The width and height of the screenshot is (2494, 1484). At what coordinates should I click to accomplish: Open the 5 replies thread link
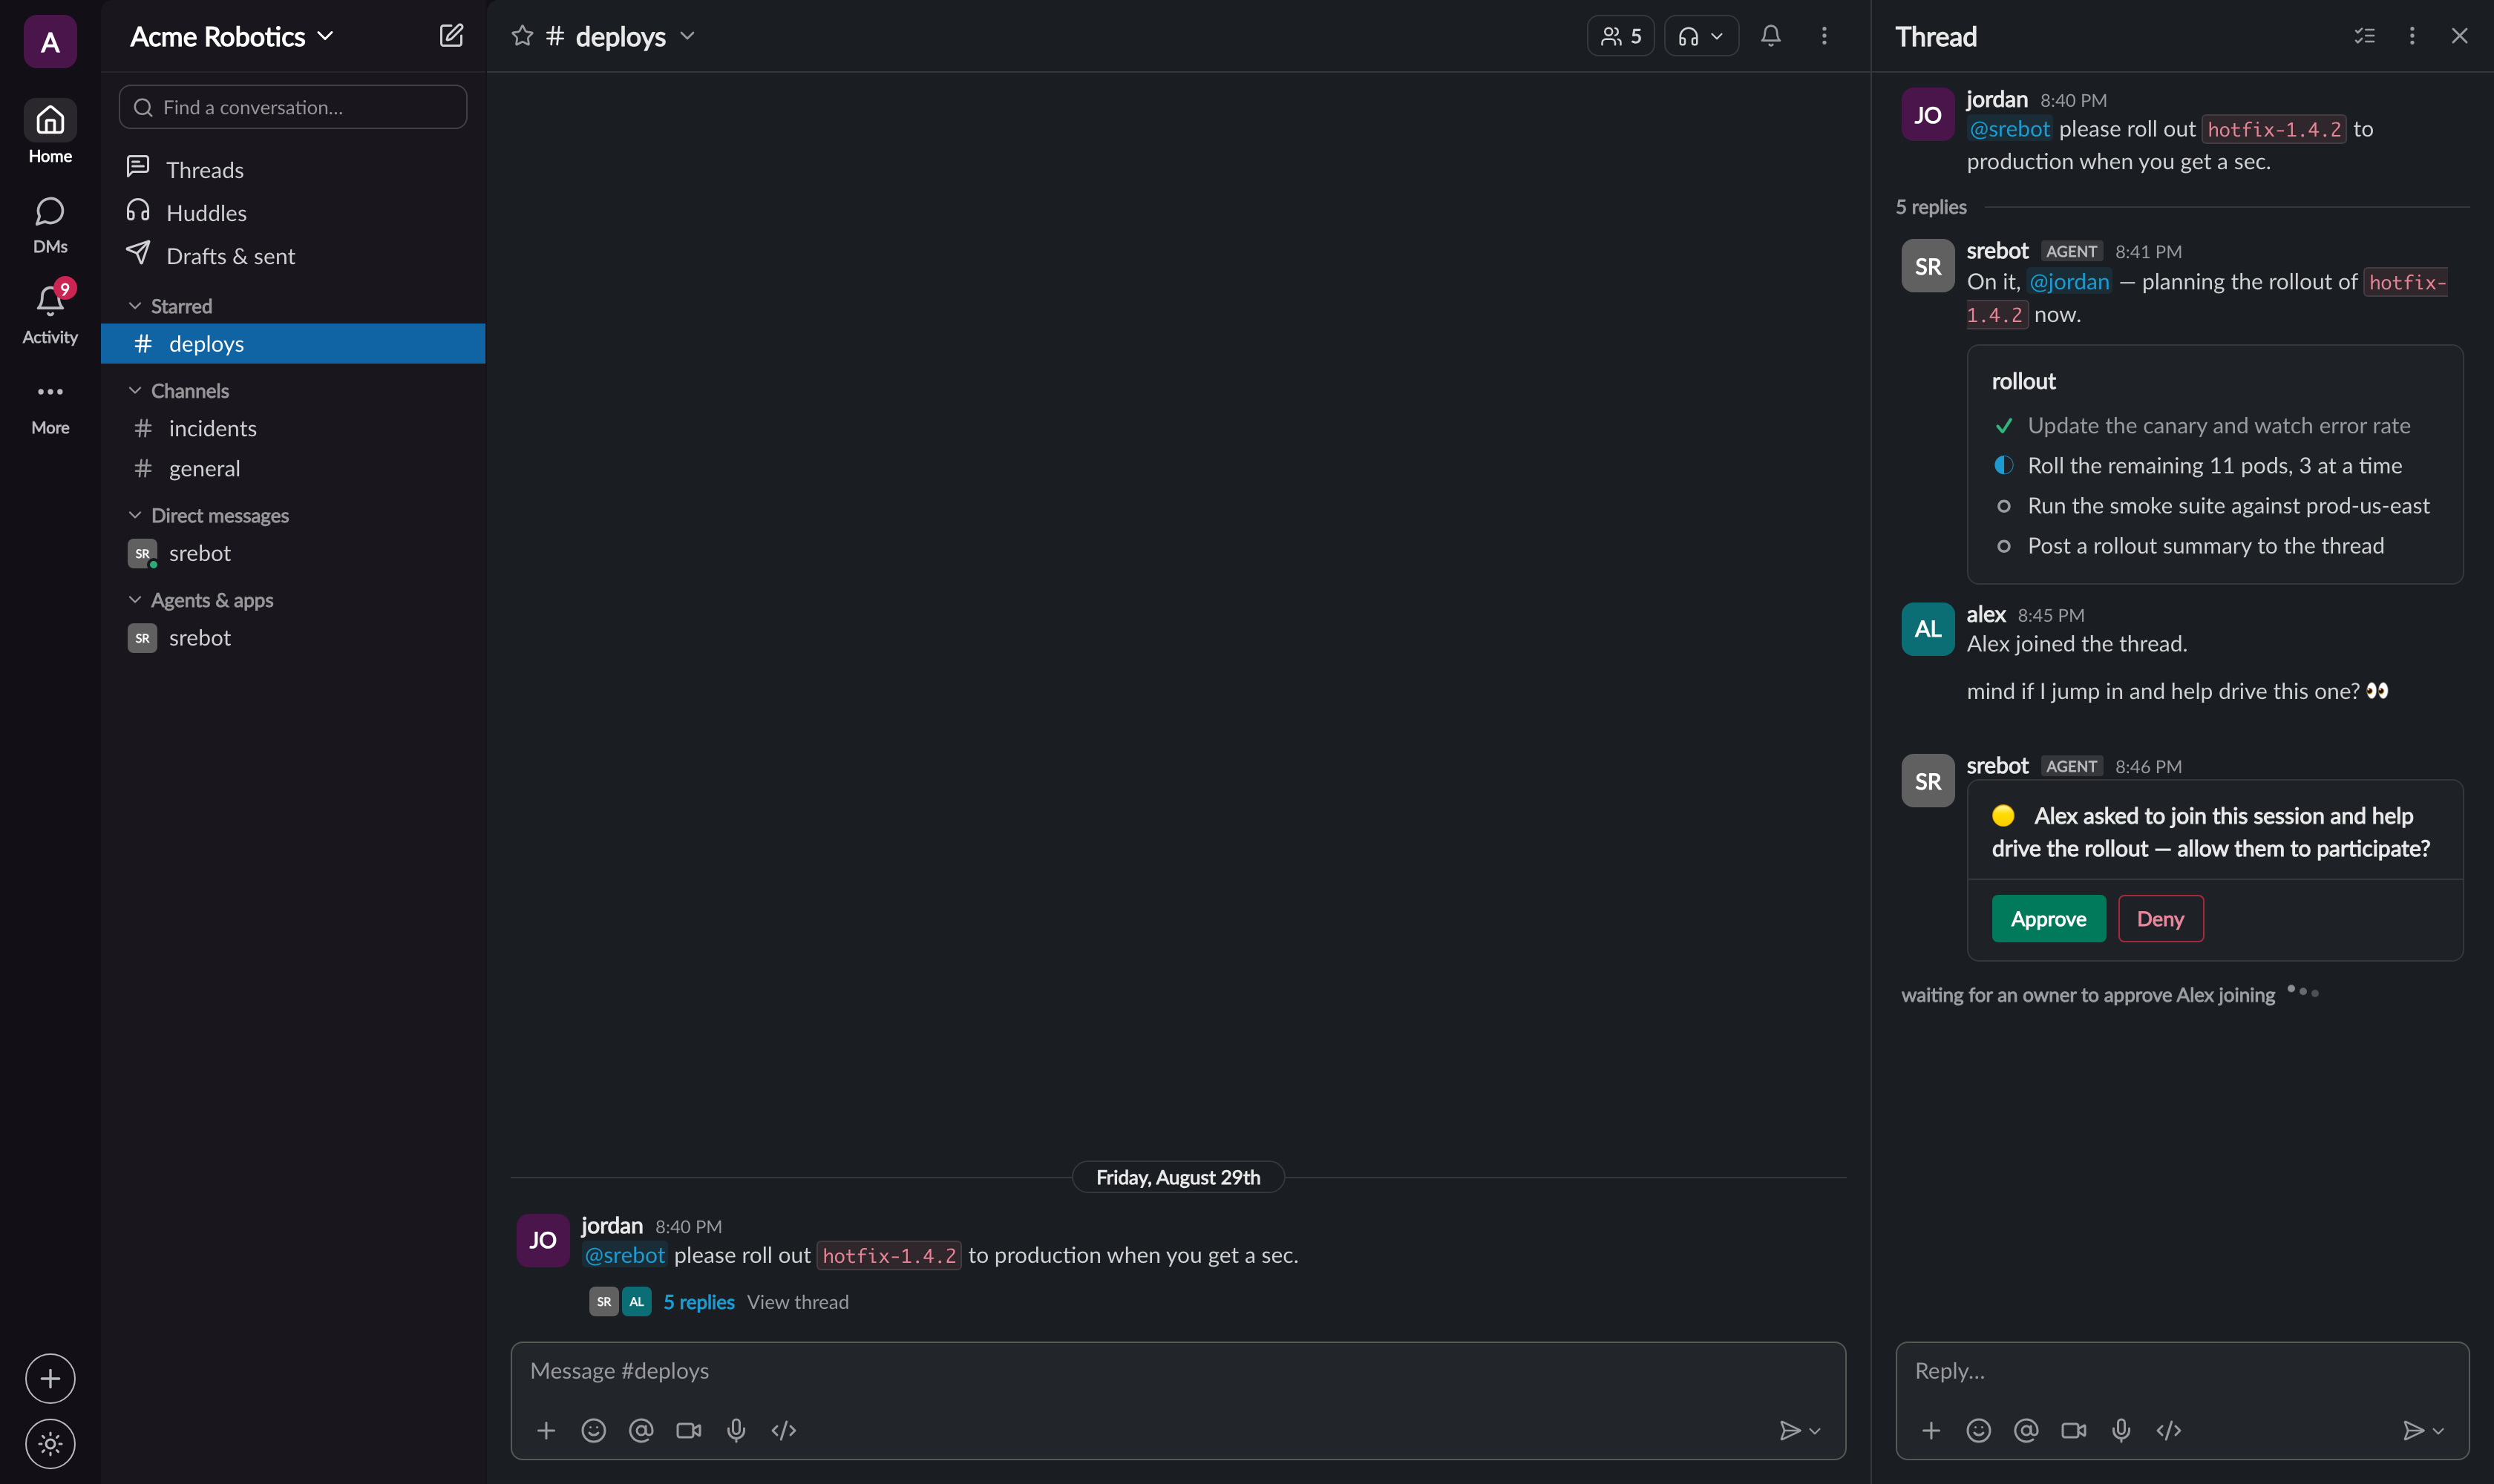698,1302
